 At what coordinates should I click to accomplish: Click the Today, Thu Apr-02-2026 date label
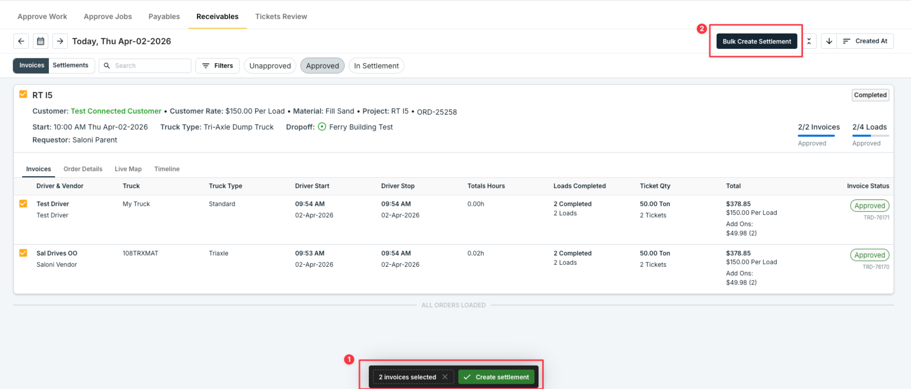coord(121,41)
